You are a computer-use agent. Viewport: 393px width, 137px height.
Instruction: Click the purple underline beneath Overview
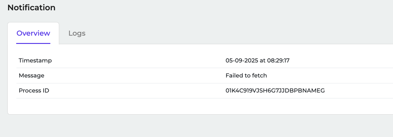[x=33, y=43]
